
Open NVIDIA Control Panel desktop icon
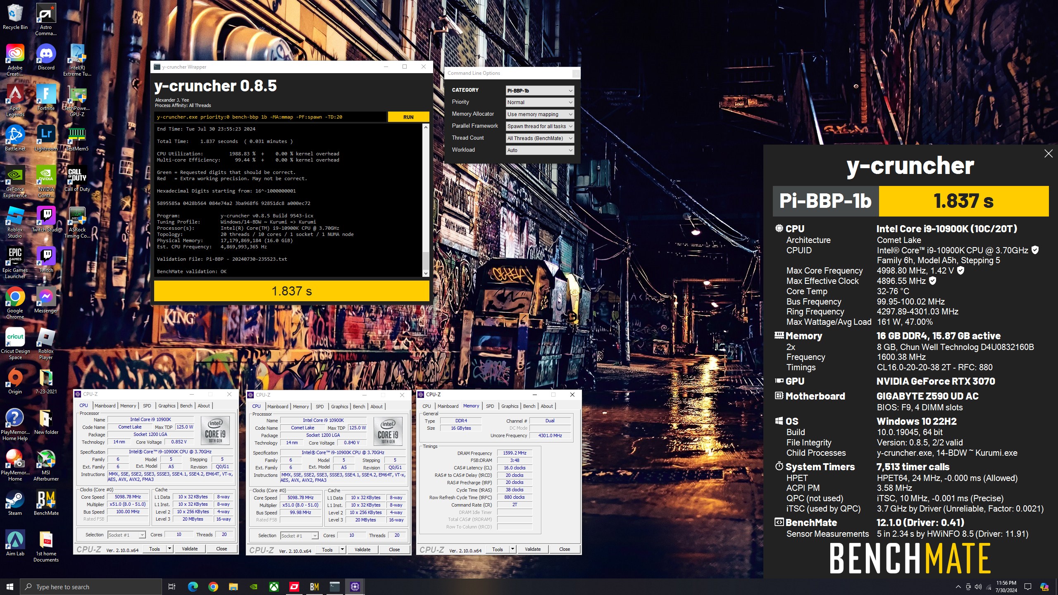pyautogui.click(x=46, y=181)
